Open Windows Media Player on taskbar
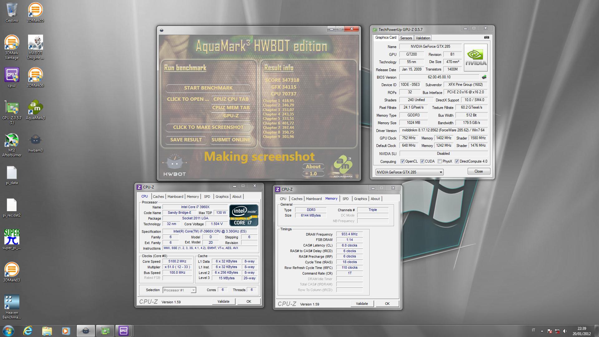Screen dimensions: 599x337 [x=66, y=331]
